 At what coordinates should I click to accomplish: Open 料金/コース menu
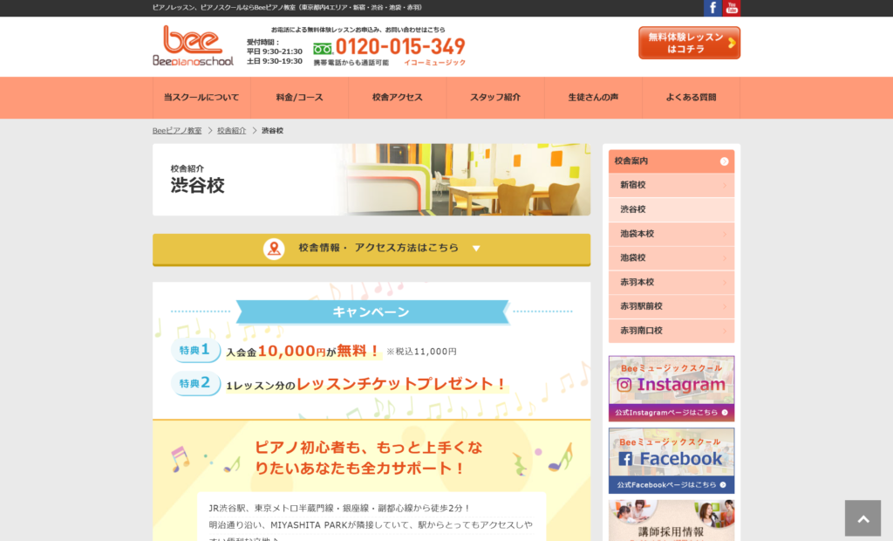point(300,98)
